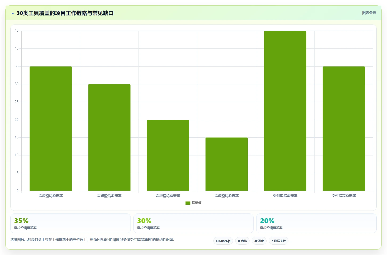Click the y-axis tick label 45
Viewport: 387px width, 255px height.
click(x=17, y=31)
